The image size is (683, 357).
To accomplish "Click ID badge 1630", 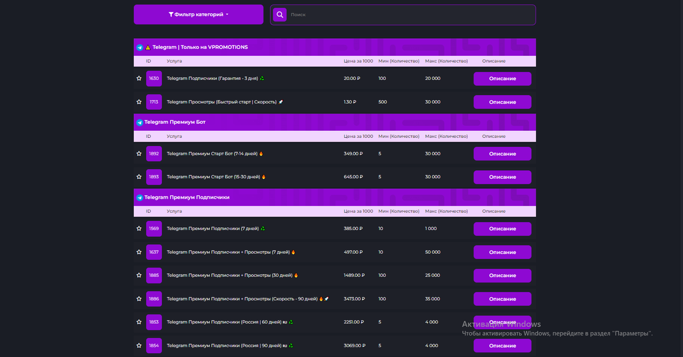I will pyautogui.click(x=154, y=79).
